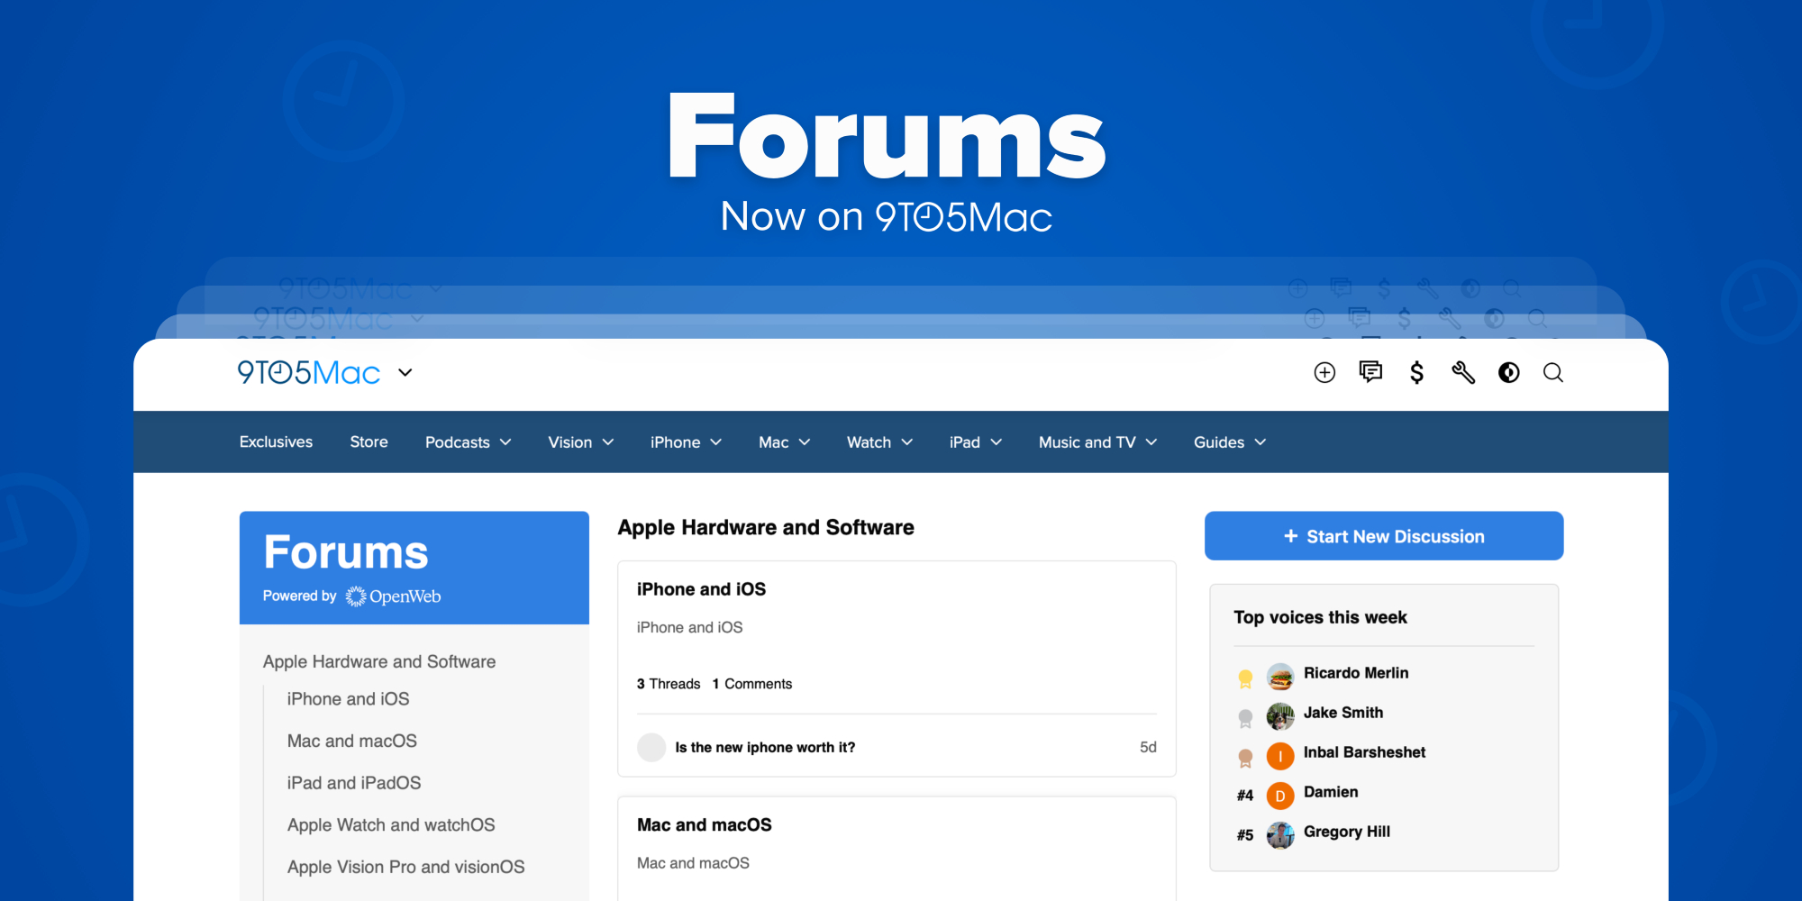The image size is (1802, 901).
Task: Expand the site switcher chevron beside logo
Action: pos(405,373)
